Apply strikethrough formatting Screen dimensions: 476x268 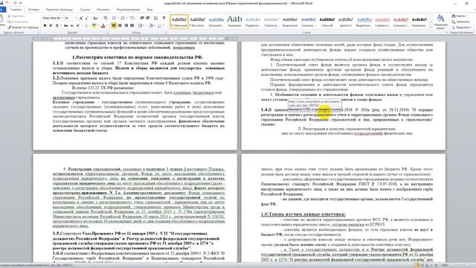tap(66, 25)
